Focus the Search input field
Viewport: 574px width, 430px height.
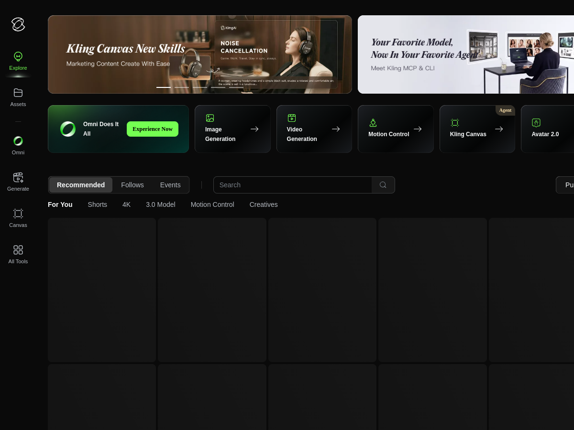293,185
